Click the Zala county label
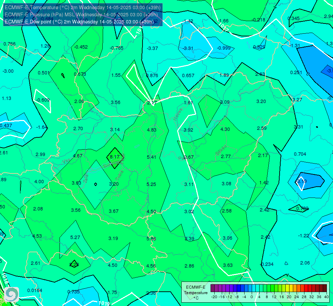Viewport: 333px width, 306px height. pyautogui.click(x=86, y=179)
